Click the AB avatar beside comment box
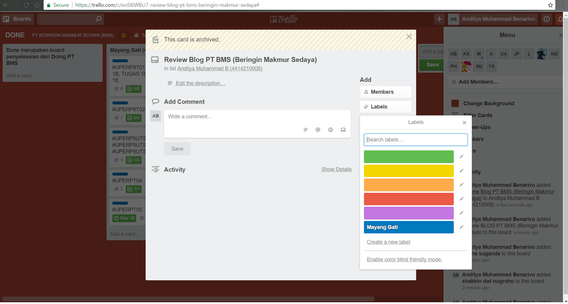Screen dimensions: 568x304 pos(155,116)
